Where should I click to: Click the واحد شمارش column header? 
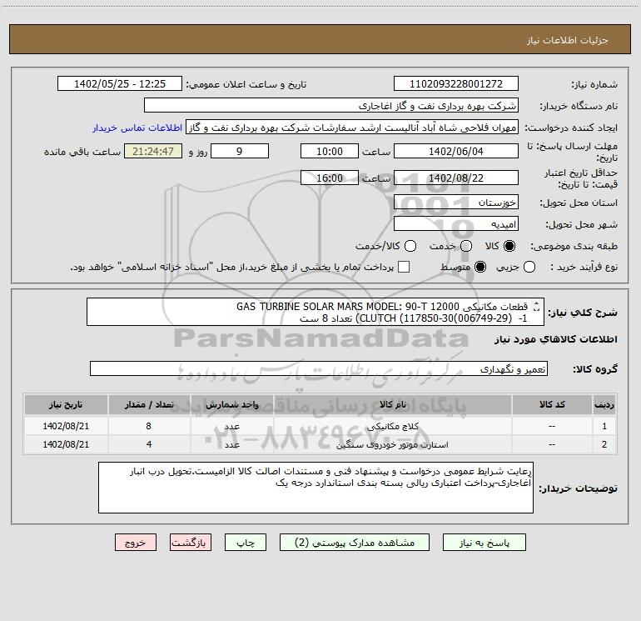231,404
